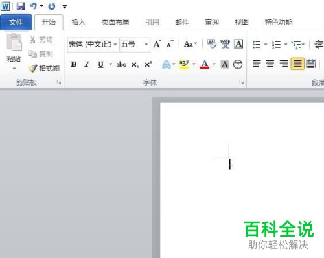Click in the document at the text cursor
The height and width of the screenshot is (258, 324).
[x=230, y=164]
